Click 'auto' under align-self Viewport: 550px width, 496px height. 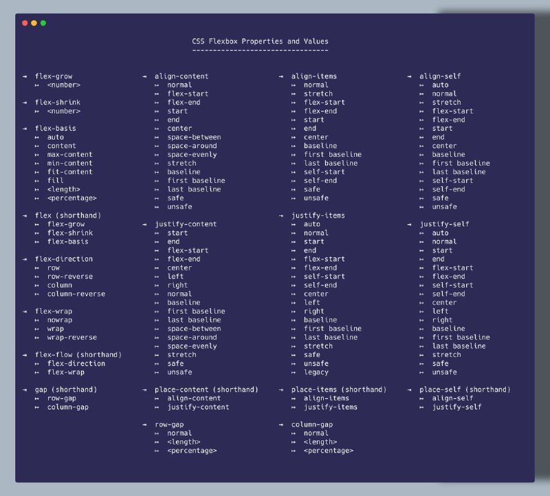coord(440,85)
